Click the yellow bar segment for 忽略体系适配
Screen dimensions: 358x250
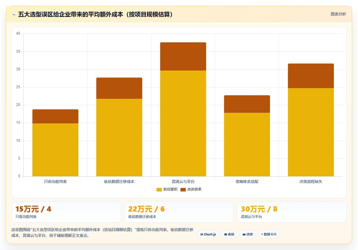(x=247, y=145)
